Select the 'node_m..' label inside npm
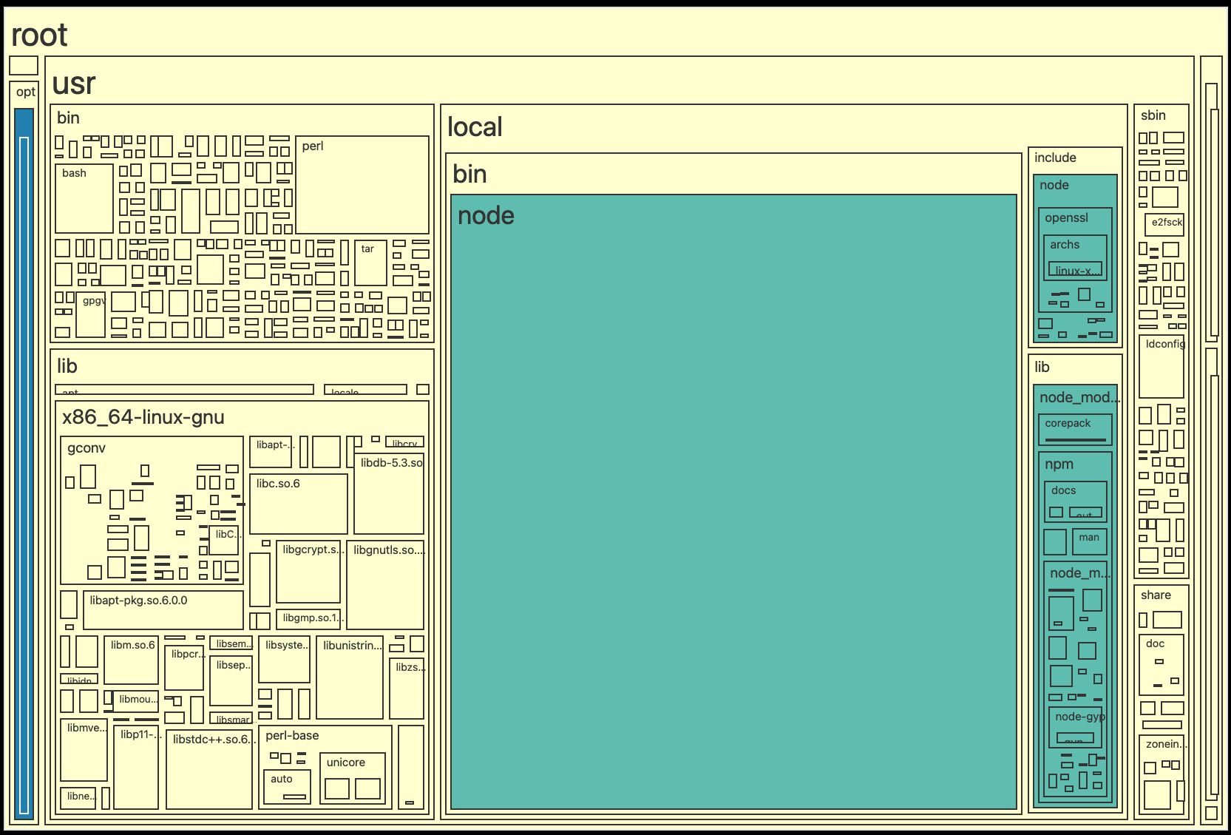The height and width of the screenshot is (835, 1231). pyautogui.click(x=1079, y=573)
